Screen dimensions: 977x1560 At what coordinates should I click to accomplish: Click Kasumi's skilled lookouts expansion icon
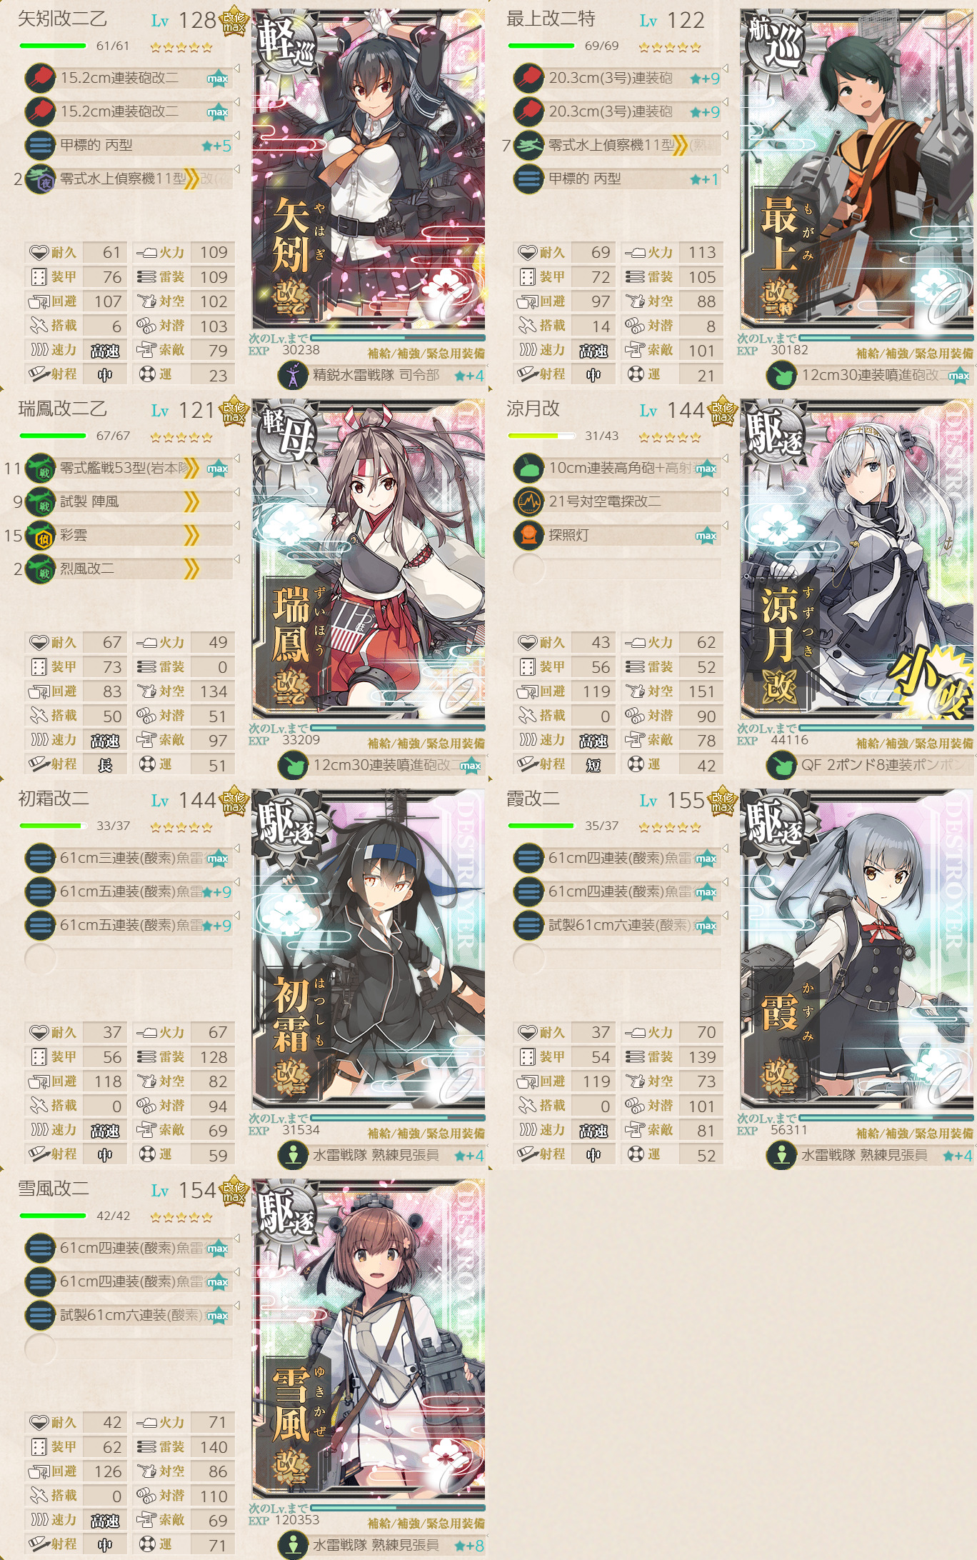[x=781, y=1155]
